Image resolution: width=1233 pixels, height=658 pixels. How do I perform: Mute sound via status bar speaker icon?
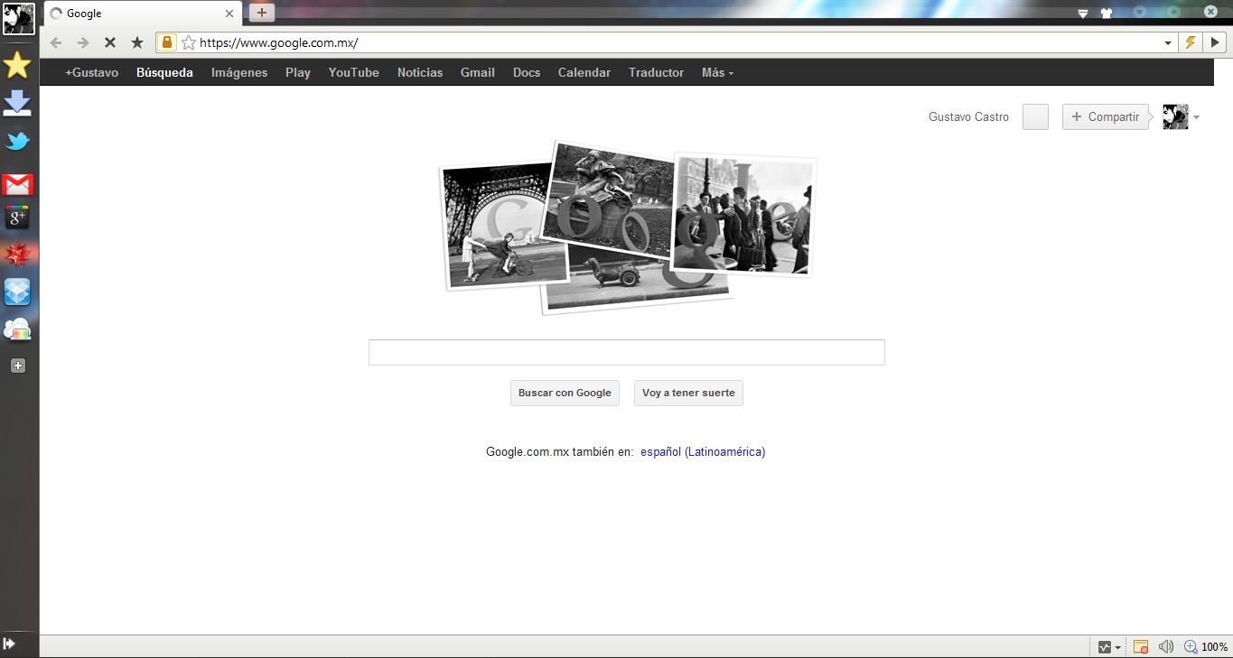pyautogui.click(x=1165, y=646)
